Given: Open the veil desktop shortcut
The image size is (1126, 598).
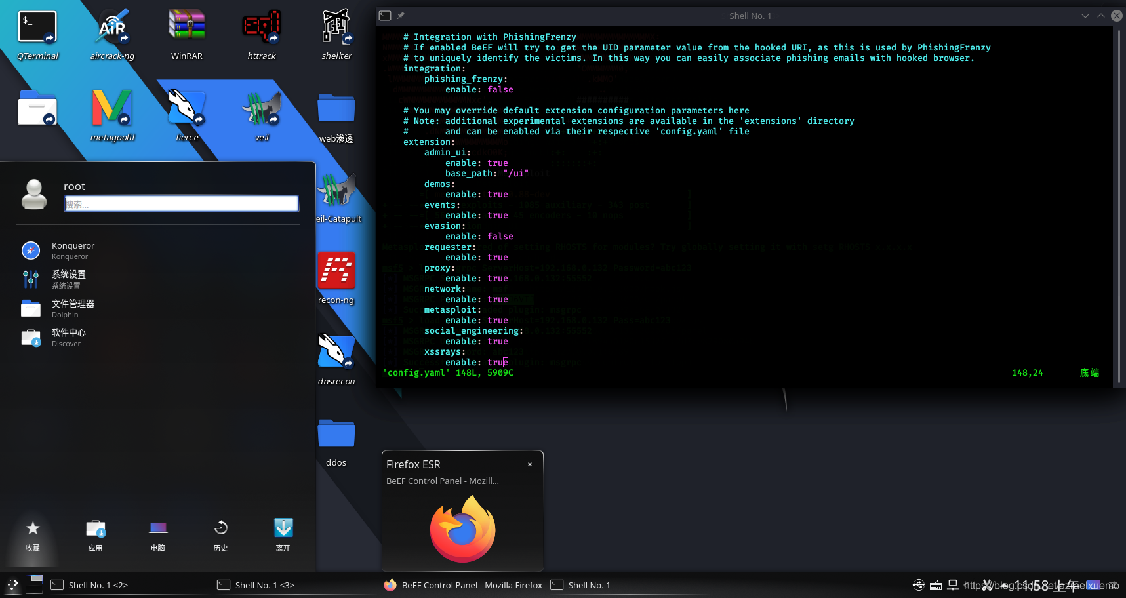Looking at the screenshot, I should coord(262,115).
